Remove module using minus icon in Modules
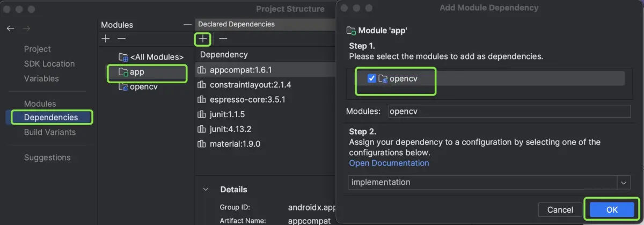644x225 pixels. 121,39
